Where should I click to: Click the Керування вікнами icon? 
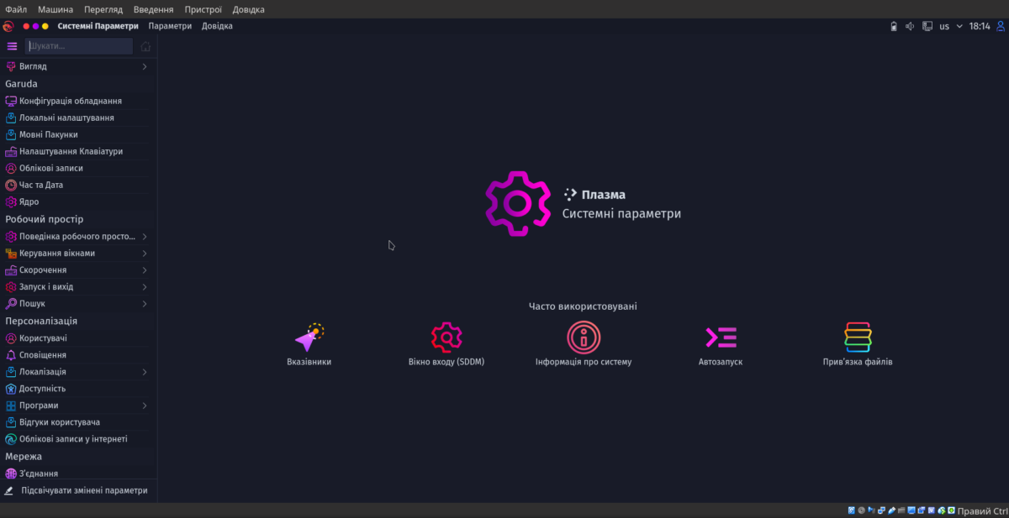(x=11, y=254)
